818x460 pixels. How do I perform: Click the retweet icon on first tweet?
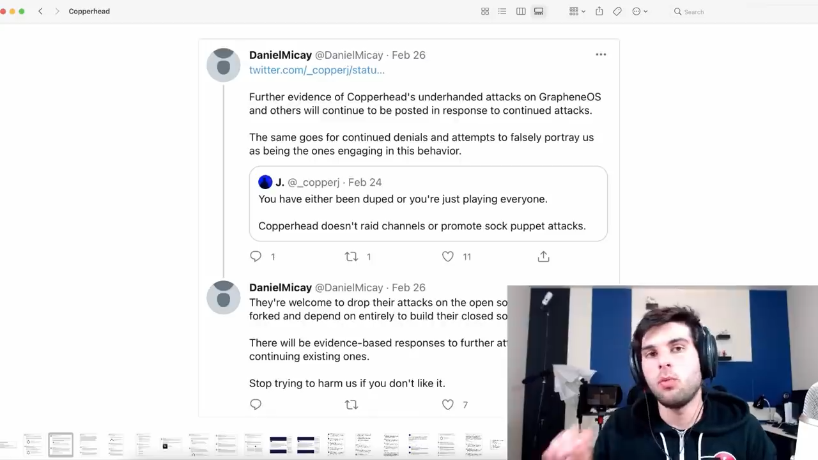[x=351, y=256]
